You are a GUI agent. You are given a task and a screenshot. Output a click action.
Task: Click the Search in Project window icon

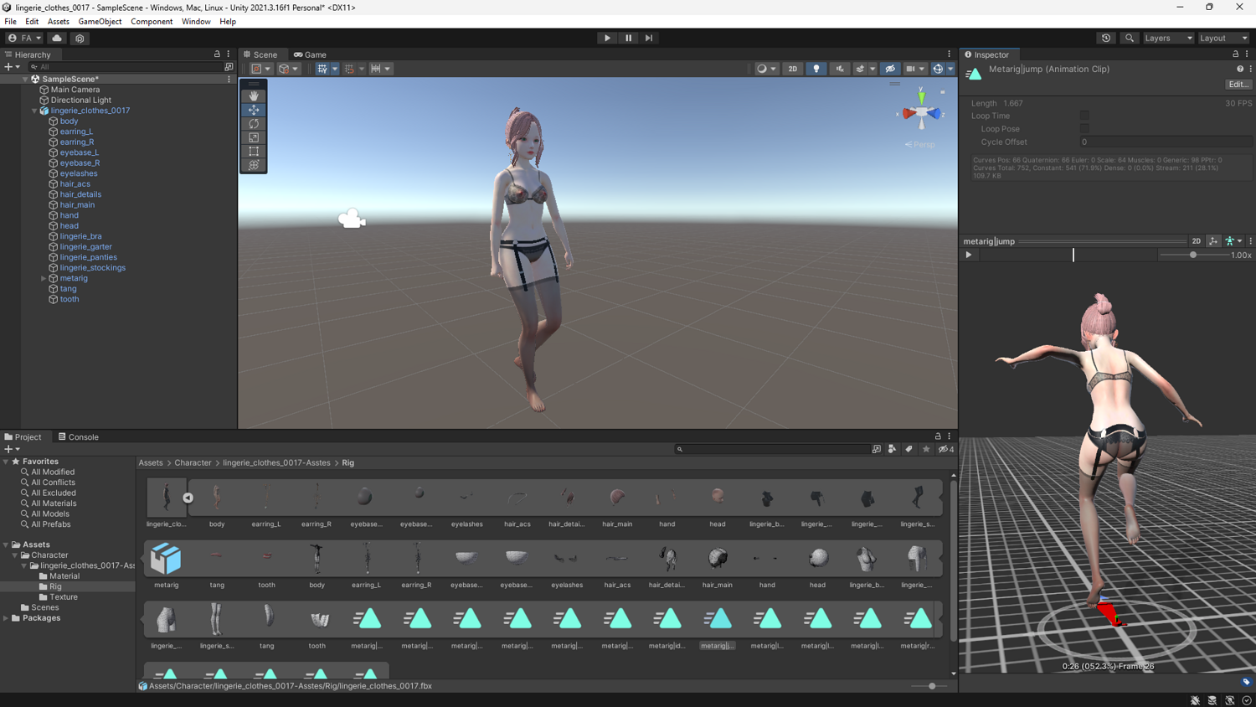click(x=877, y=449)
